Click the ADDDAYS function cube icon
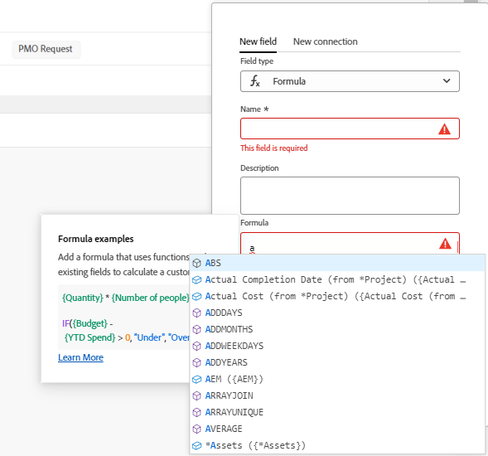This screenshot has width=488, height=456. (196, 313)
